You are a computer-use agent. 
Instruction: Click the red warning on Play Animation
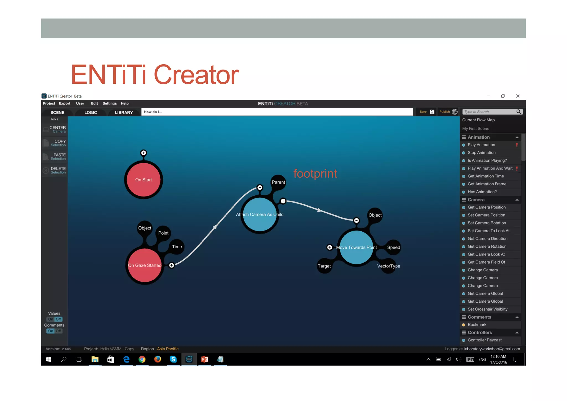(517, 145)
